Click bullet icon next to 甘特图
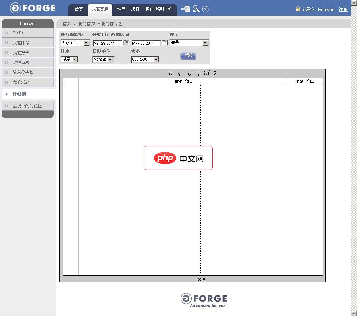This screenshot has width=357, height=316. [x=7, y=94]
